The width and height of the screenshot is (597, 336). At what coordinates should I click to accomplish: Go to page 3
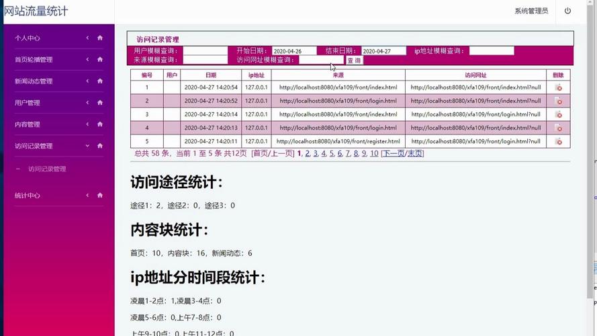[x=316, y=153]
